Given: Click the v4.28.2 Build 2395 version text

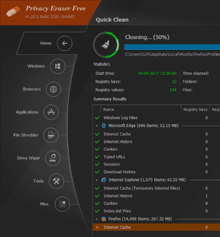Looking at the screenshot, I should coord(49,17).
